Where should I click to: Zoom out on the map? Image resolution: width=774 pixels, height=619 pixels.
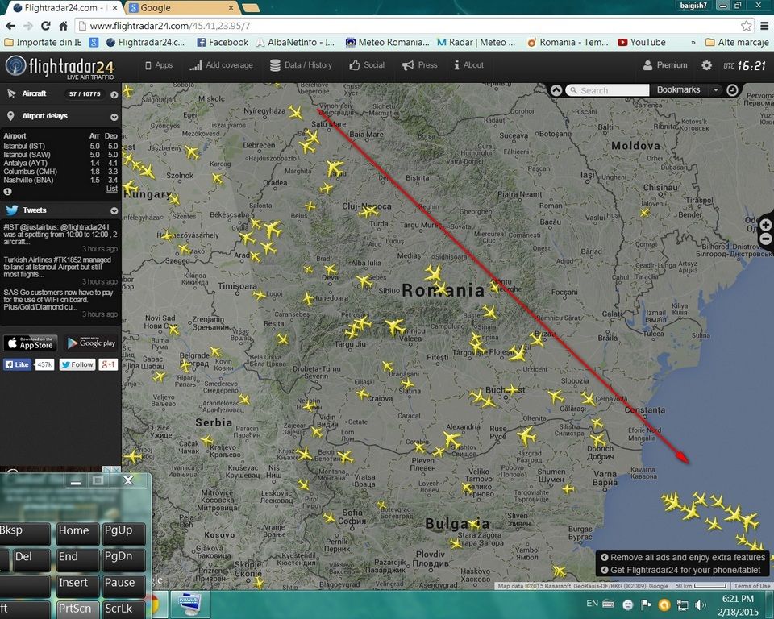tap(766, 239)
